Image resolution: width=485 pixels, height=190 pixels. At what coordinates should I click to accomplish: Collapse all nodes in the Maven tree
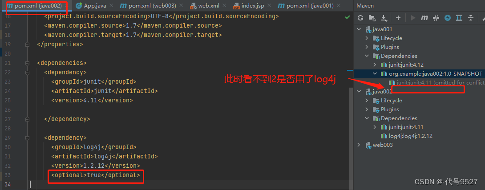(471, 18)
